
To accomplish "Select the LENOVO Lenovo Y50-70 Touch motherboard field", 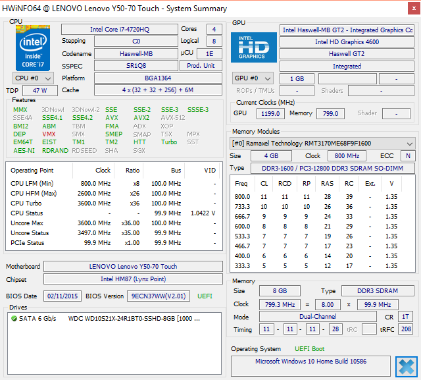I will pos(133,267).
